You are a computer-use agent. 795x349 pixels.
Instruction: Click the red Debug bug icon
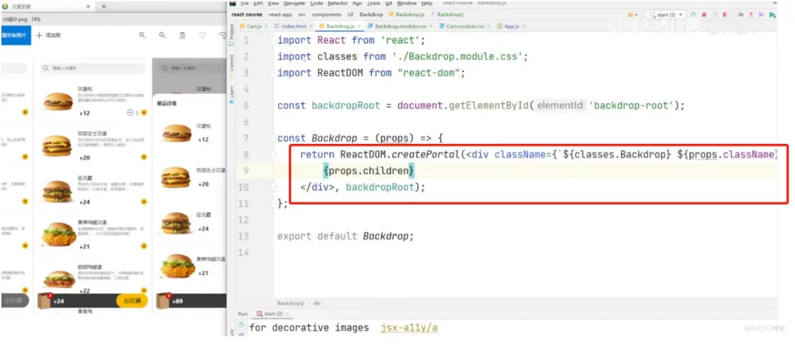(x=704, y=15)
